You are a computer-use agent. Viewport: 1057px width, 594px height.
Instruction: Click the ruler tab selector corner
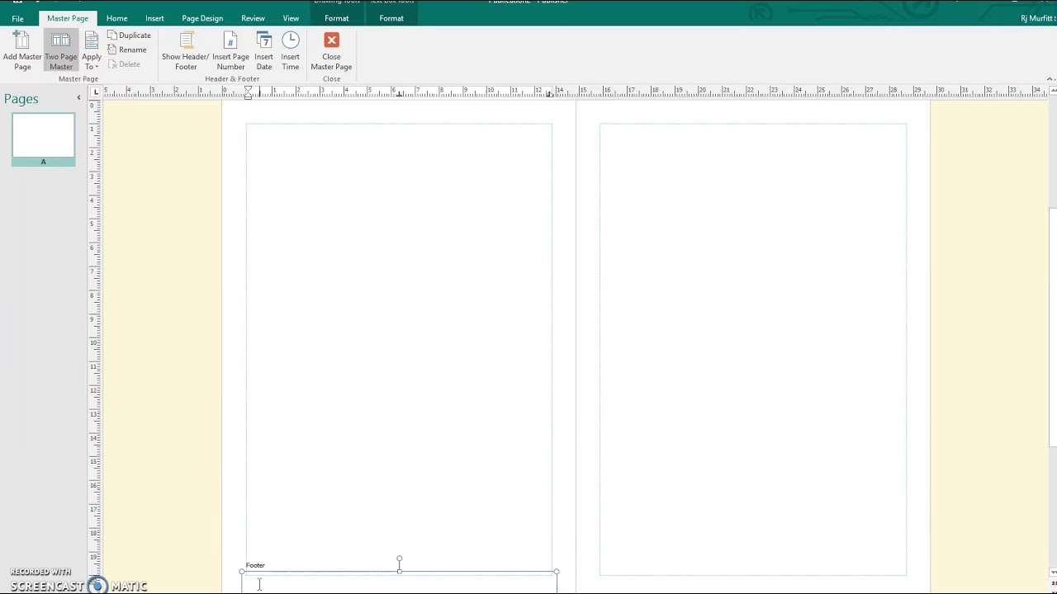96,92
